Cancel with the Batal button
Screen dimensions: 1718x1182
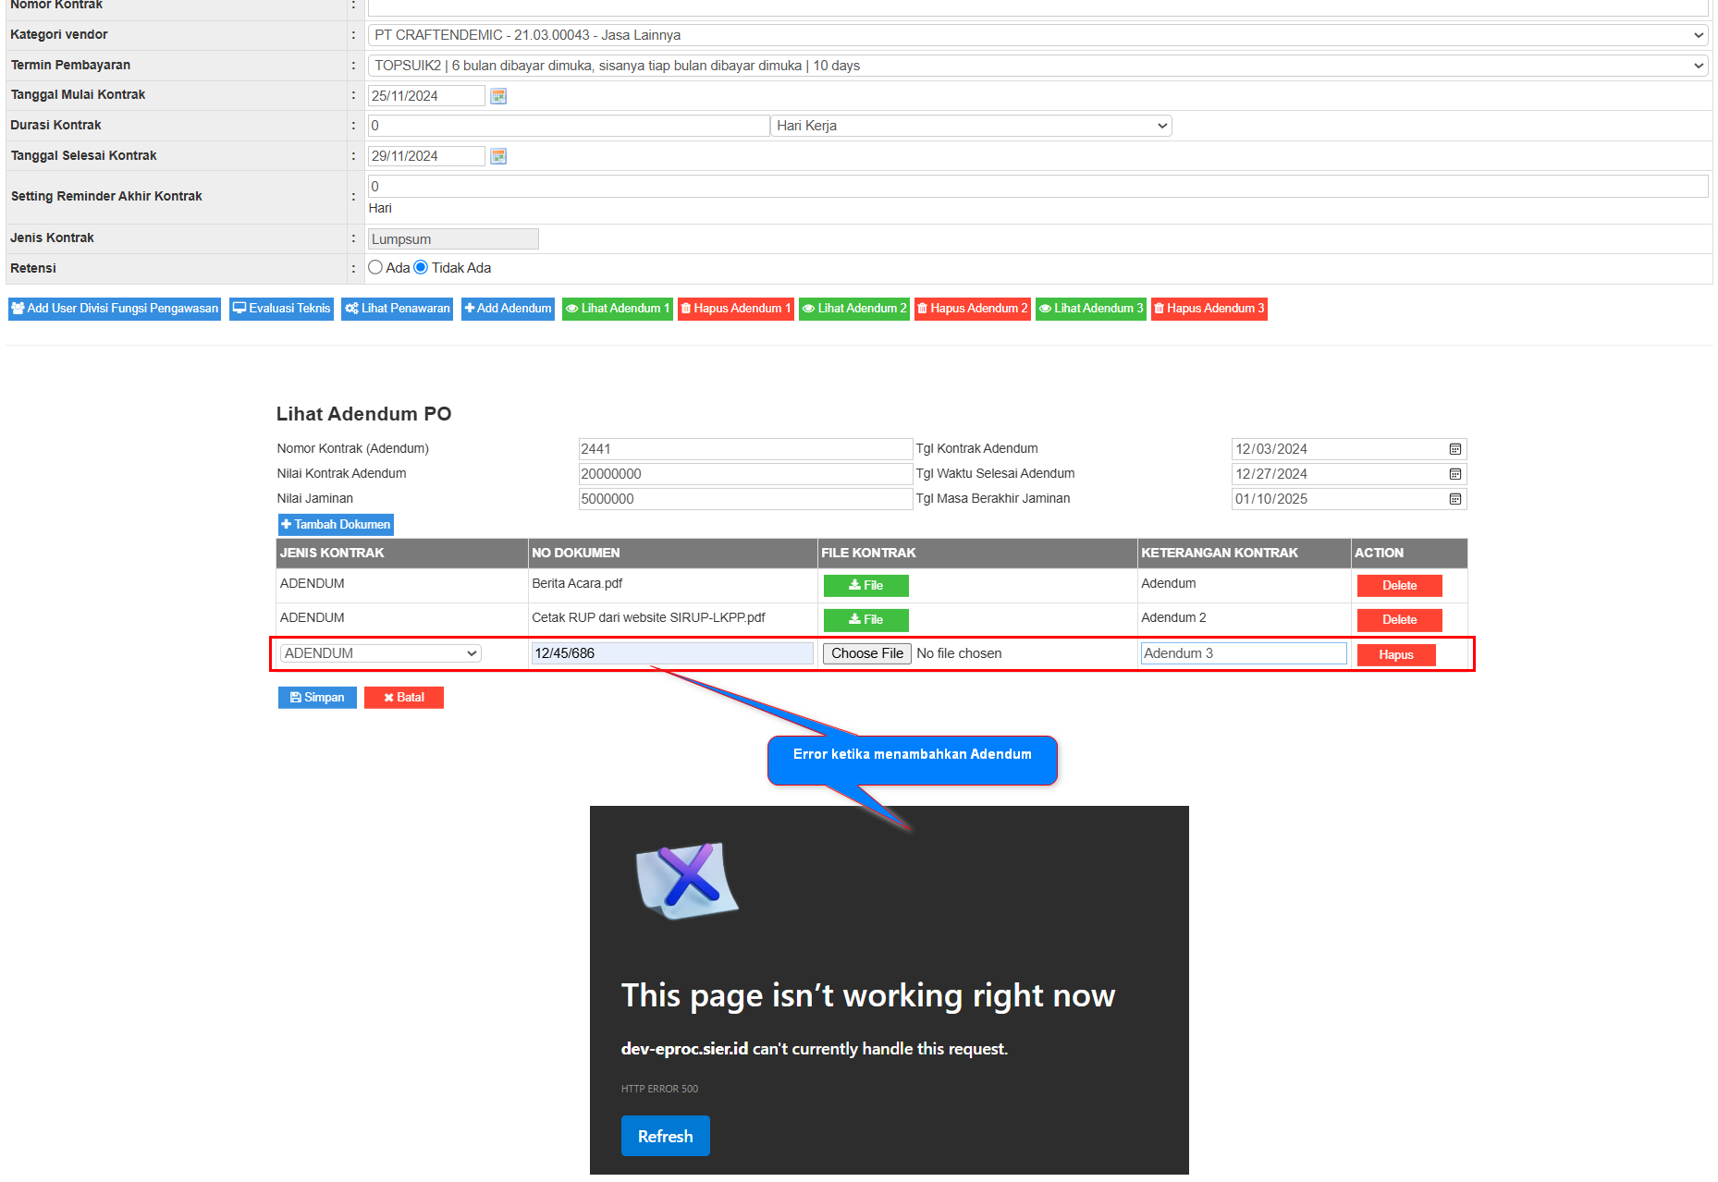[x=404, y=698]
